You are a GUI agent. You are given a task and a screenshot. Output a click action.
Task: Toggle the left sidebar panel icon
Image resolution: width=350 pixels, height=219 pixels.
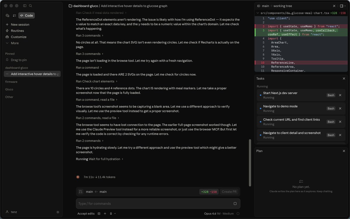[25, 6]
